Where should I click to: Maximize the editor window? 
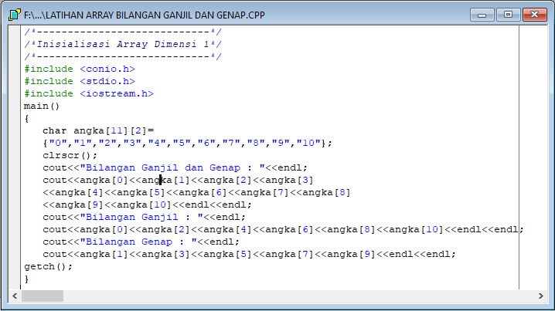(x=509, y=15)
